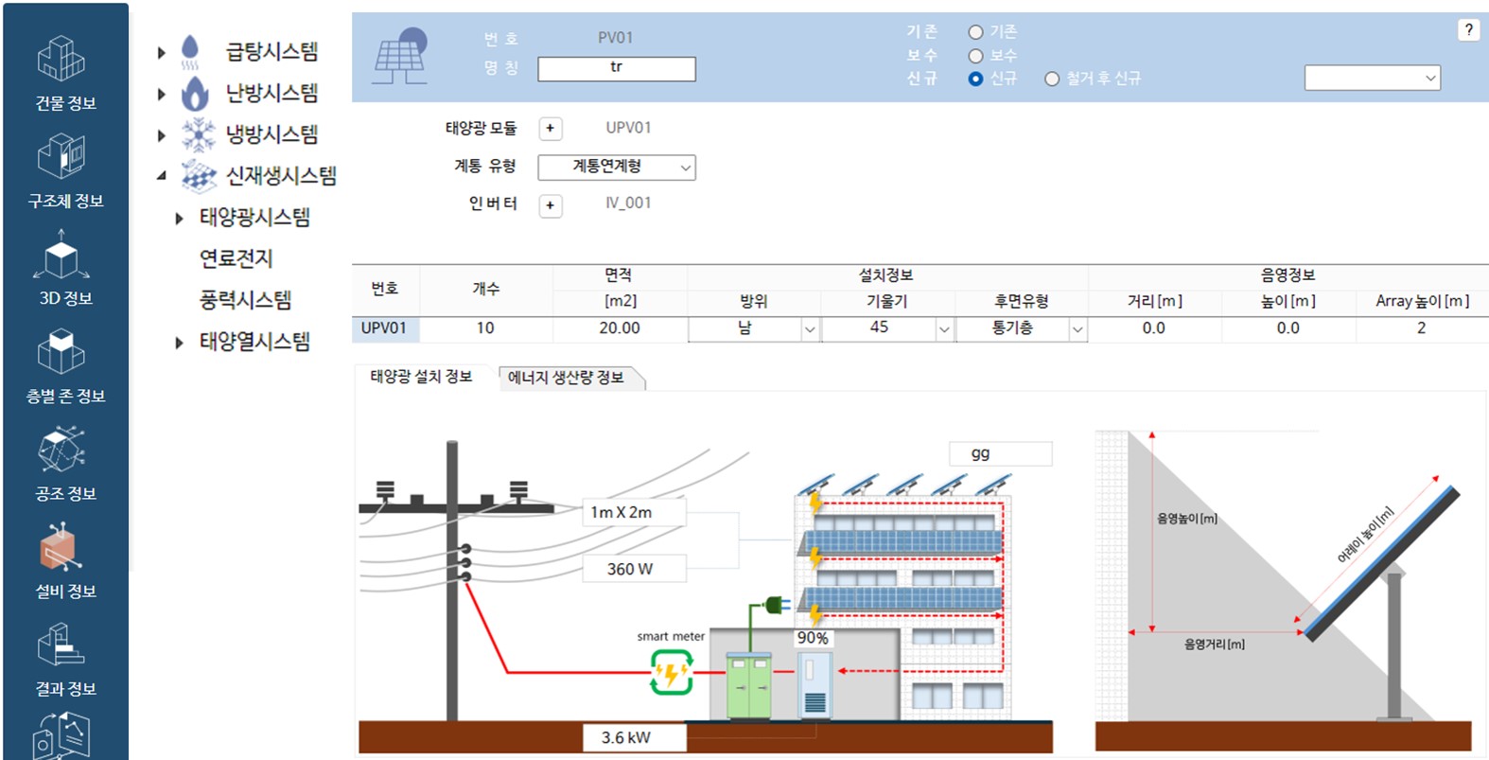Viewport: 1489px width, 760px height.
Task: Switch to 태양광 설치 정보 tab
Action: [421, 377]
